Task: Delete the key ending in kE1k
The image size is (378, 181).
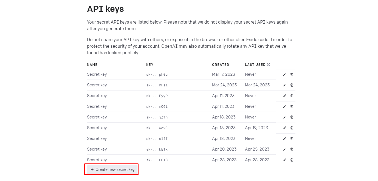Action: click(292, 149)
